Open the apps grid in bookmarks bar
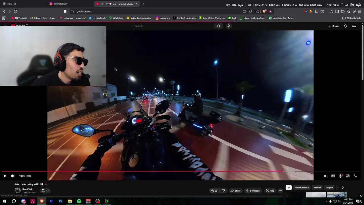 [x=4, y=18]
